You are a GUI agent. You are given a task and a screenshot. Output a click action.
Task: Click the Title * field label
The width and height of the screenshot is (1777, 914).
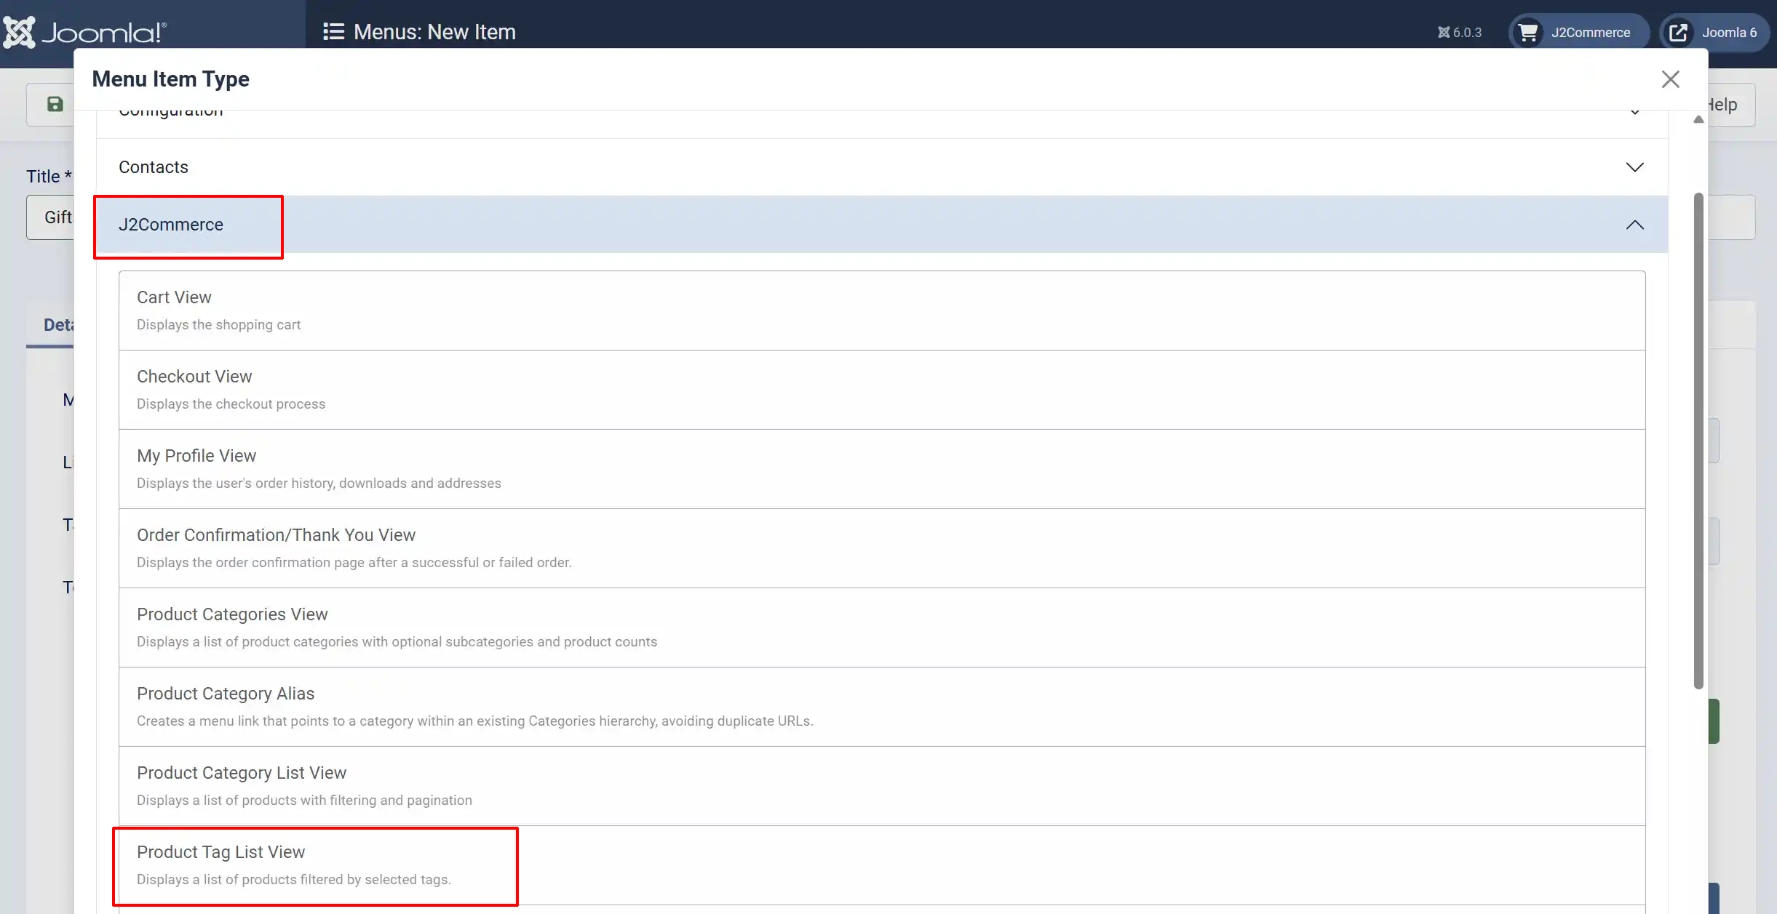click(49, 177)
